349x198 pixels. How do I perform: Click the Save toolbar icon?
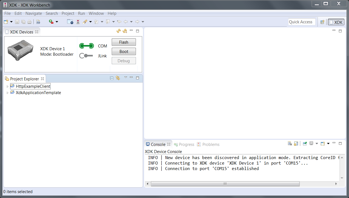click(17, 22)
